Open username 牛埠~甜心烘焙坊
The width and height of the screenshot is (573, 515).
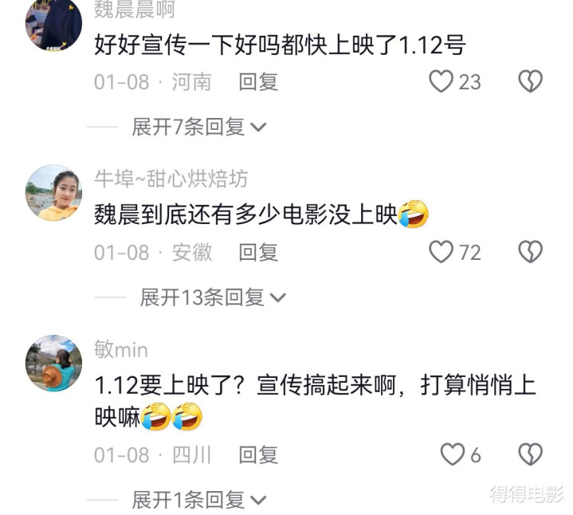tap(171, 179)
